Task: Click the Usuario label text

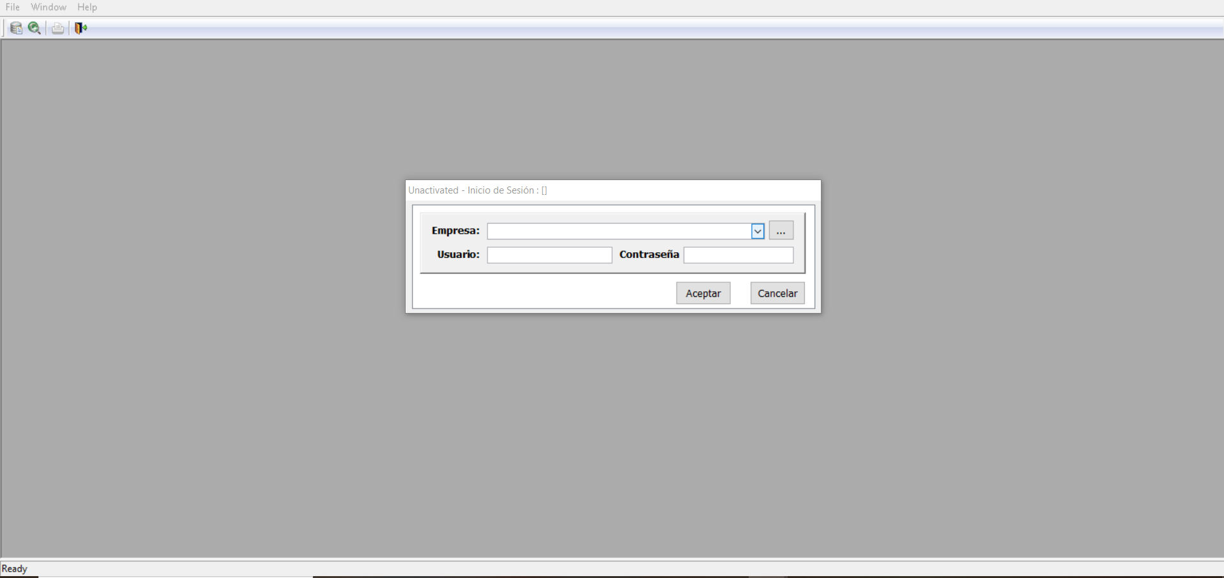Action: click(458, 254)
